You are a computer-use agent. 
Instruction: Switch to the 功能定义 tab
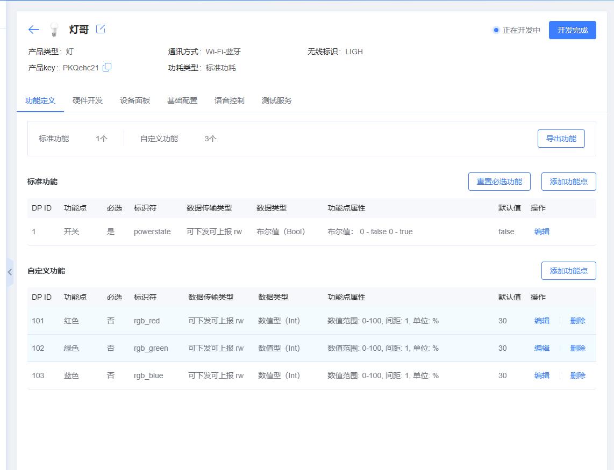[x=40, y=100]
